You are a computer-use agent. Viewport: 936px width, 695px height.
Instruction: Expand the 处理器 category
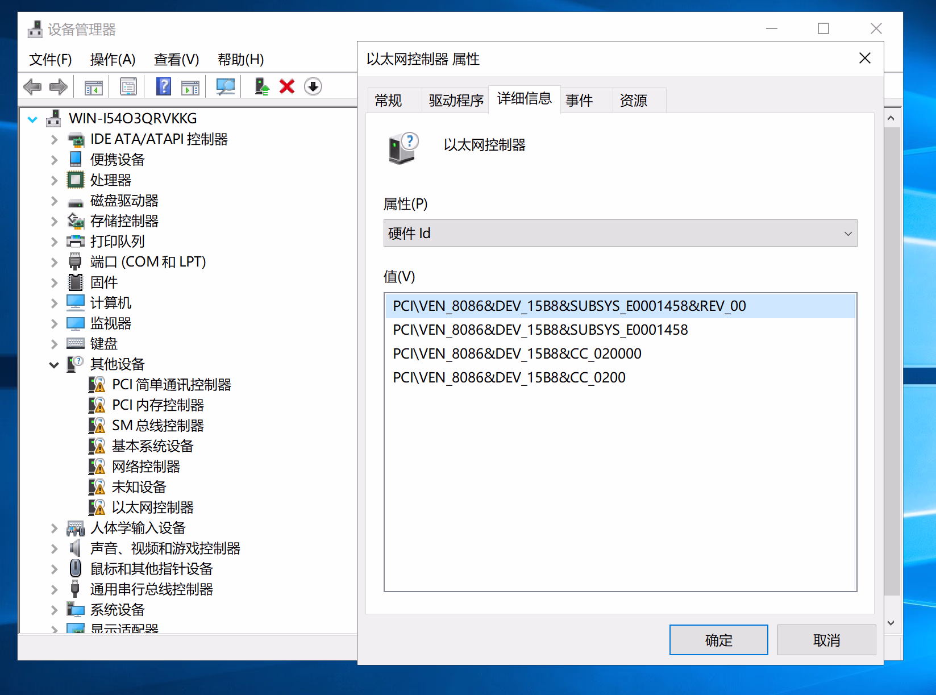54,181
